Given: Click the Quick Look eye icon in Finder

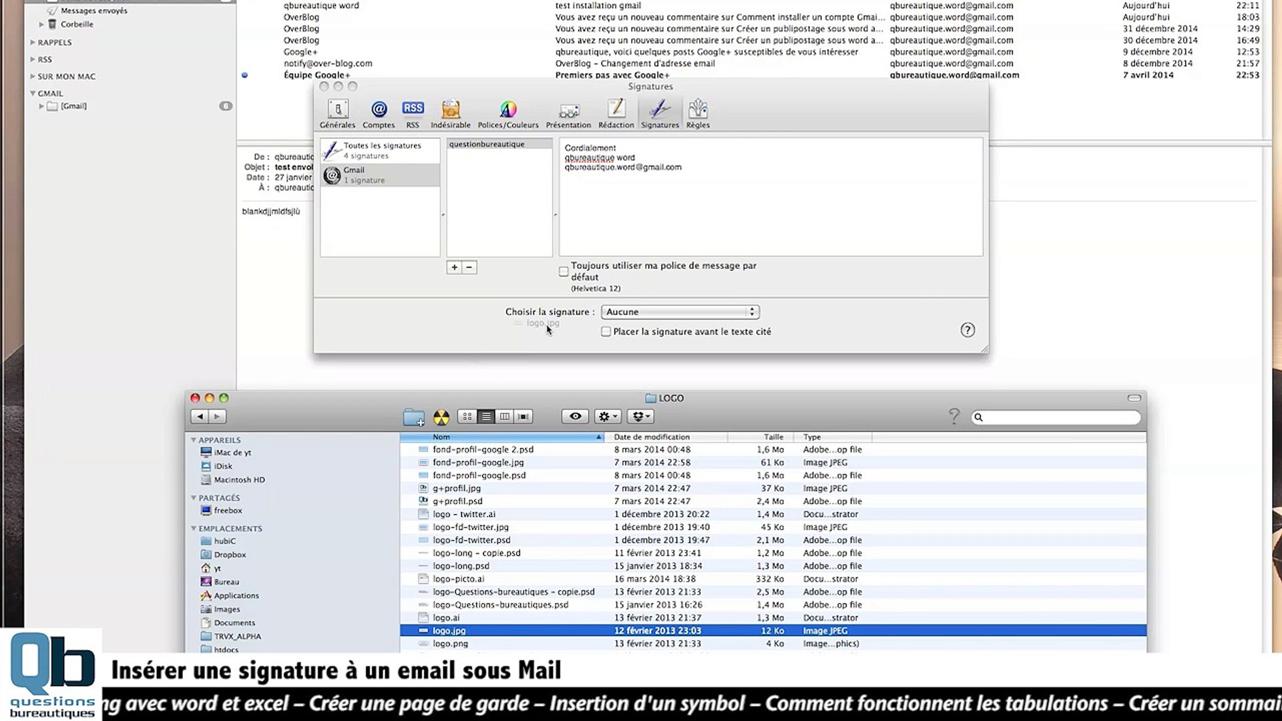Looking at the screenshot, I should point(575,417).
